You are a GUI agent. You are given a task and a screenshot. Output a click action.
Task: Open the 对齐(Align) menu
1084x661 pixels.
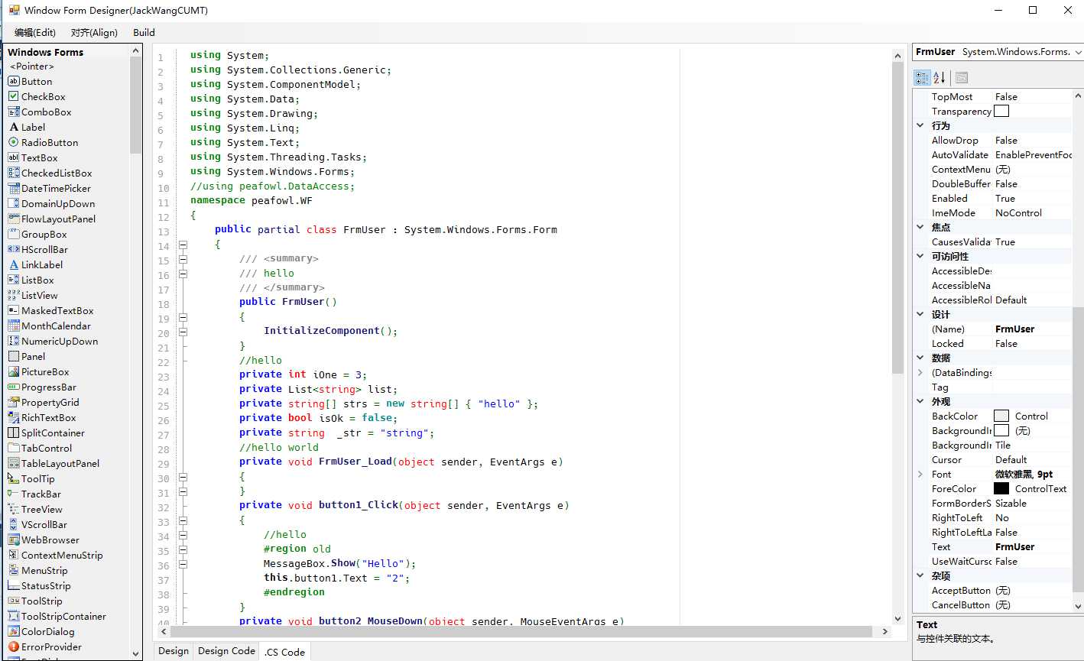(94, 32)
